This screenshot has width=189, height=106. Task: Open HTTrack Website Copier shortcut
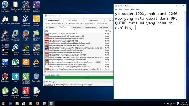point(5,50)
